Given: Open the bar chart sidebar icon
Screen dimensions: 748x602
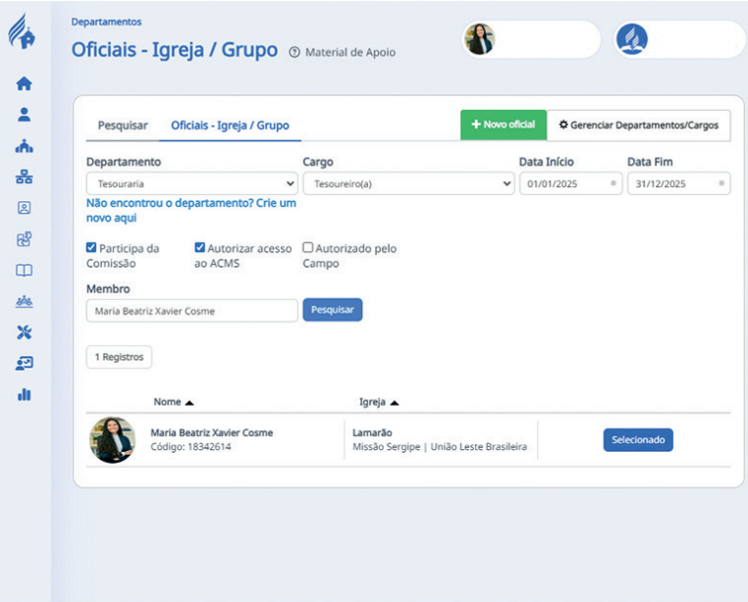Looking at the screenshot, I should point(25,394).
